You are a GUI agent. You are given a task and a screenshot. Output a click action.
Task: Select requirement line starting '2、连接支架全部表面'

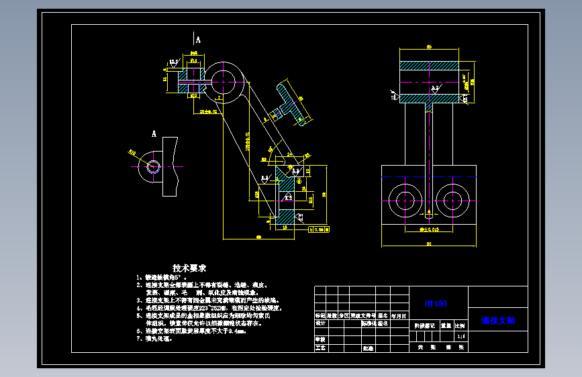202,285
